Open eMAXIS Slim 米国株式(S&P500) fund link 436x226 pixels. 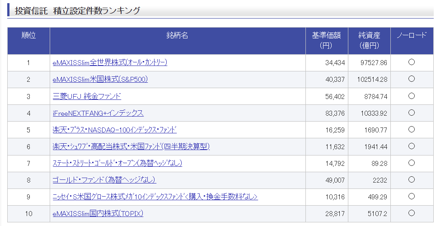tap(100, 79)
